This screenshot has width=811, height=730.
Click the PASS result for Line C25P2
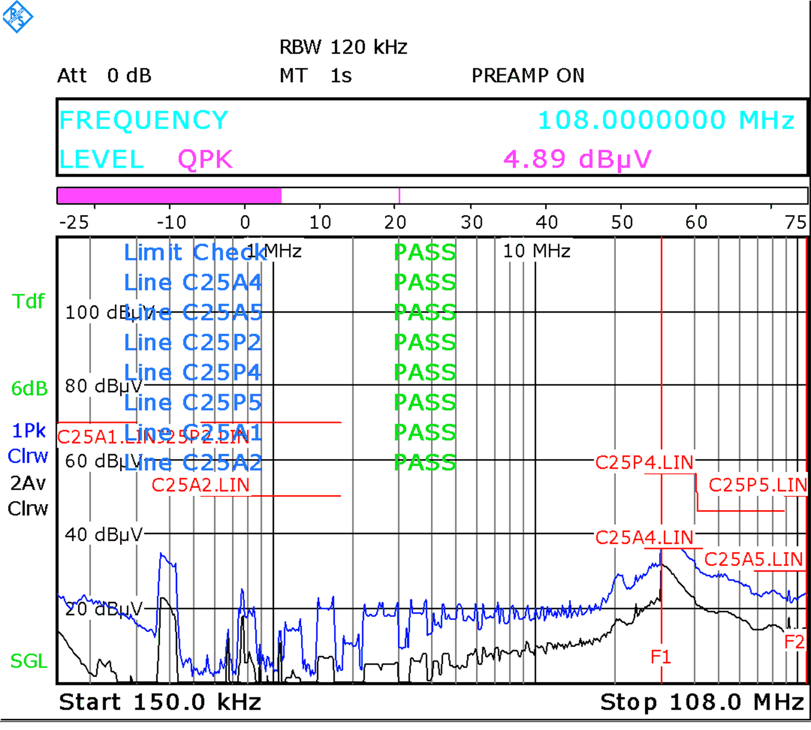[x=424, y=343]
